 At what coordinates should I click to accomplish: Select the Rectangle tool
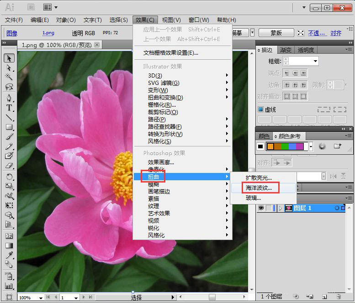point(9,127)
